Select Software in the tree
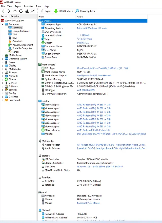Screen dimensions: 162x223 (13, 86)
